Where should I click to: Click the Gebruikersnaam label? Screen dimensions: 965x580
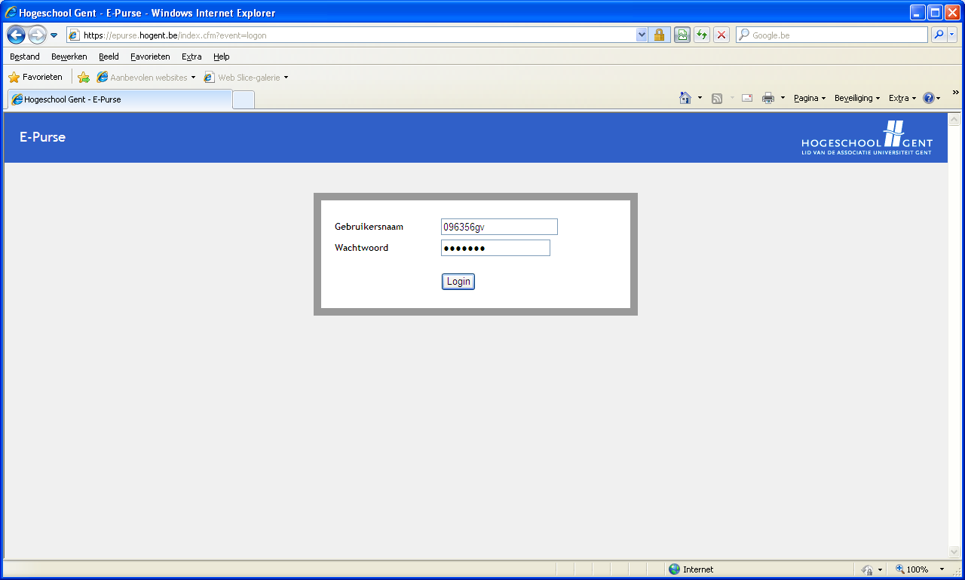pyautogui.click(x=369, y=227)
